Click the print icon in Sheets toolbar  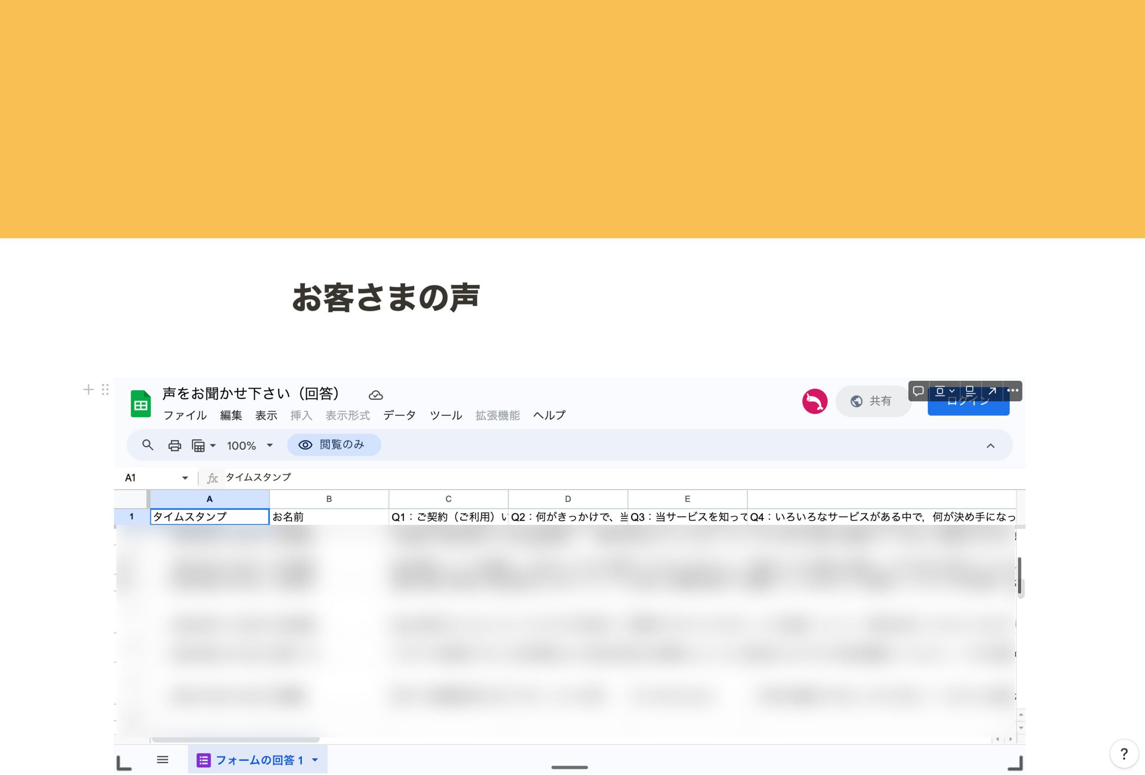pos(174,446)
